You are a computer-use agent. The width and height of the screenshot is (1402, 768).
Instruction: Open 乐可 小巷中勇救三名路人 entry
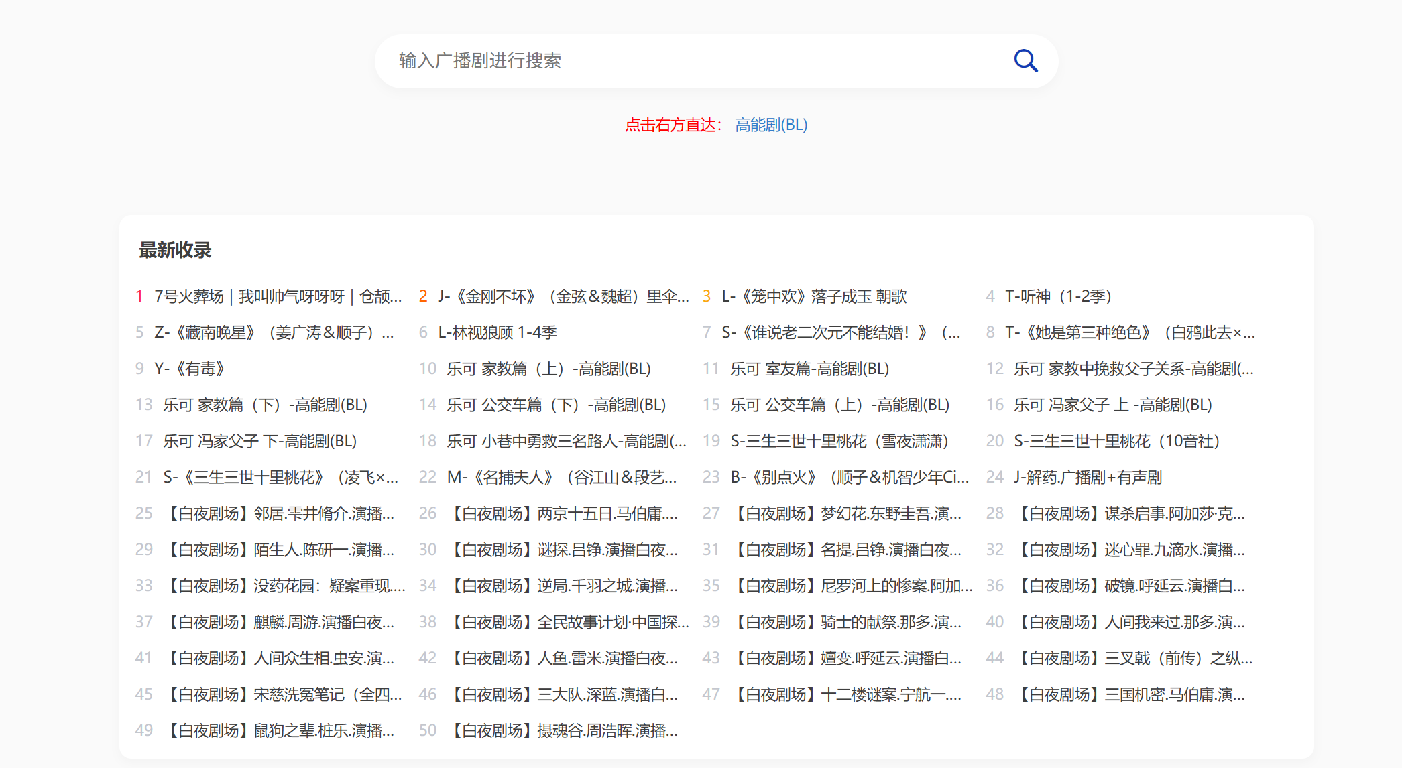tap(567, 441)
